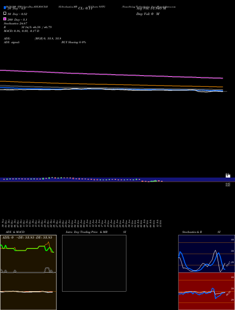
Task: Click the red RSI chart area
Action: (206, 291)
